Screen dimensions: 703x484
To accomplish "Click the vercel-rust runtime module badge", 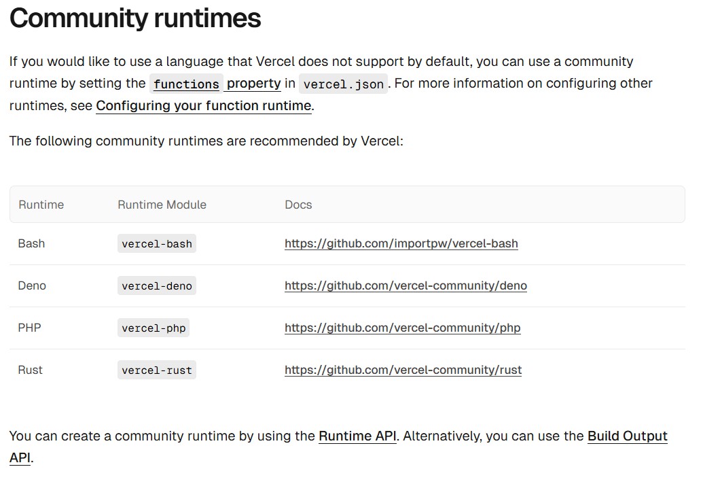I will [x=157, y=370].
